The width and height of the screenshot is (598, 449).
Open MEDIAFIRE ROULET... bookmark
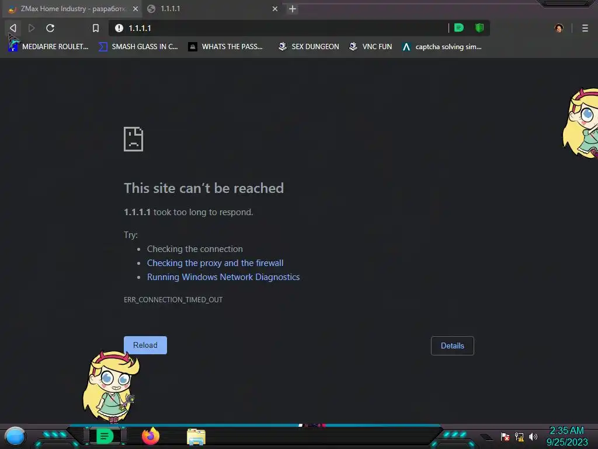click(48, 47)
